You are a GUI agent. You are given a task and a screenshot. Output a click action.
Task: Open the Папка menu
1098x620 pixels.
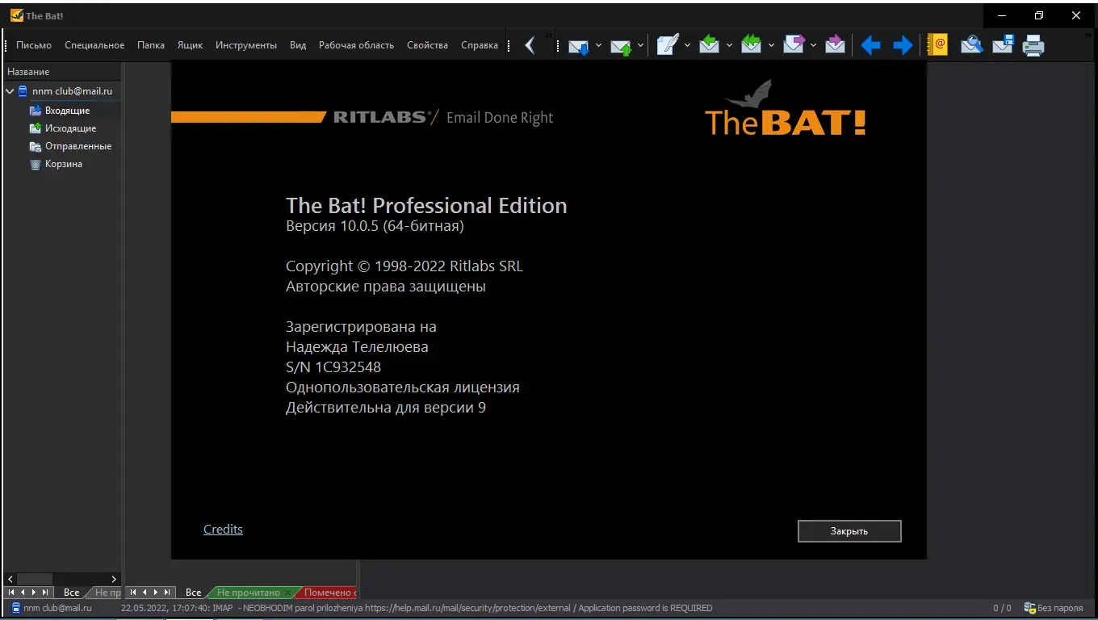coord(151,45)
